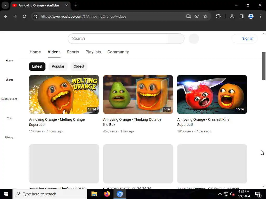The width and height of the screenshot is (266, 199).
Task: Click the crossed-eye tracking protection icon
Action: tap(197, 16)
